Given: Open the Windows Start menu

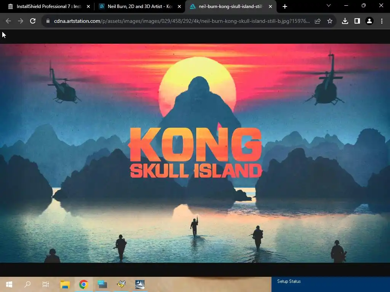Looking at the screenshot, I should 9,284.
